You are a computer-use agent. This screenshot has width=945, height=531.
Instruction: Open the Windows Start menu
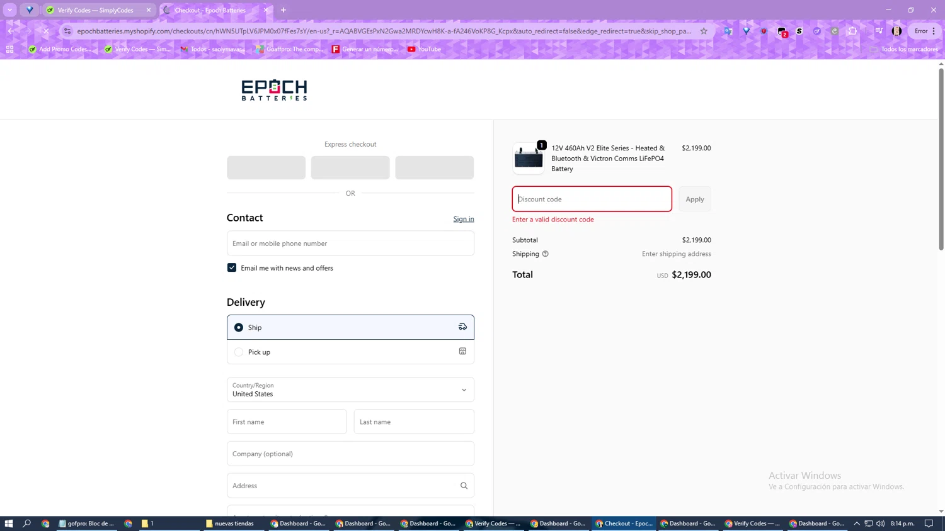click(x=9, y=523)
